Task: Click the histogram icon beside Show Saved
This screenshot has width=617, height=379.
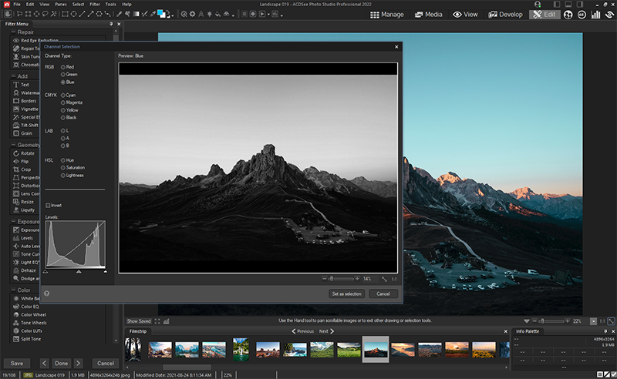Action: coord(167,320)
